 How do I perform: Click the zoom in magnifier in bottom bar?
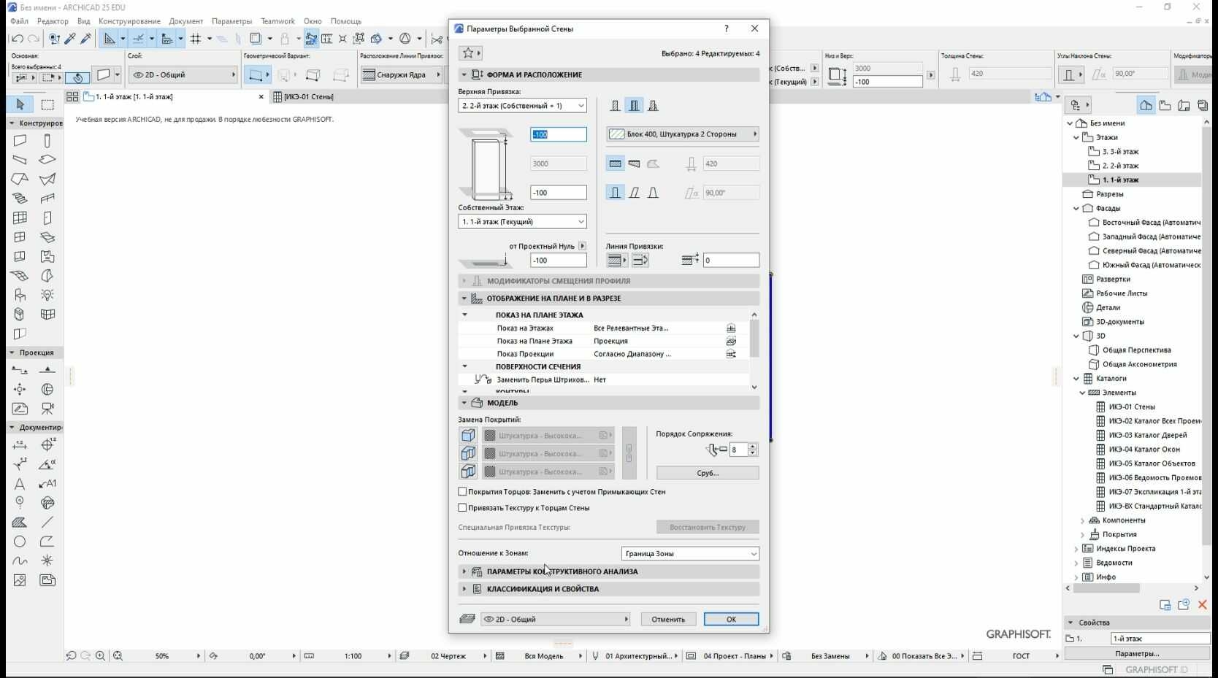(x=101, y=656)
